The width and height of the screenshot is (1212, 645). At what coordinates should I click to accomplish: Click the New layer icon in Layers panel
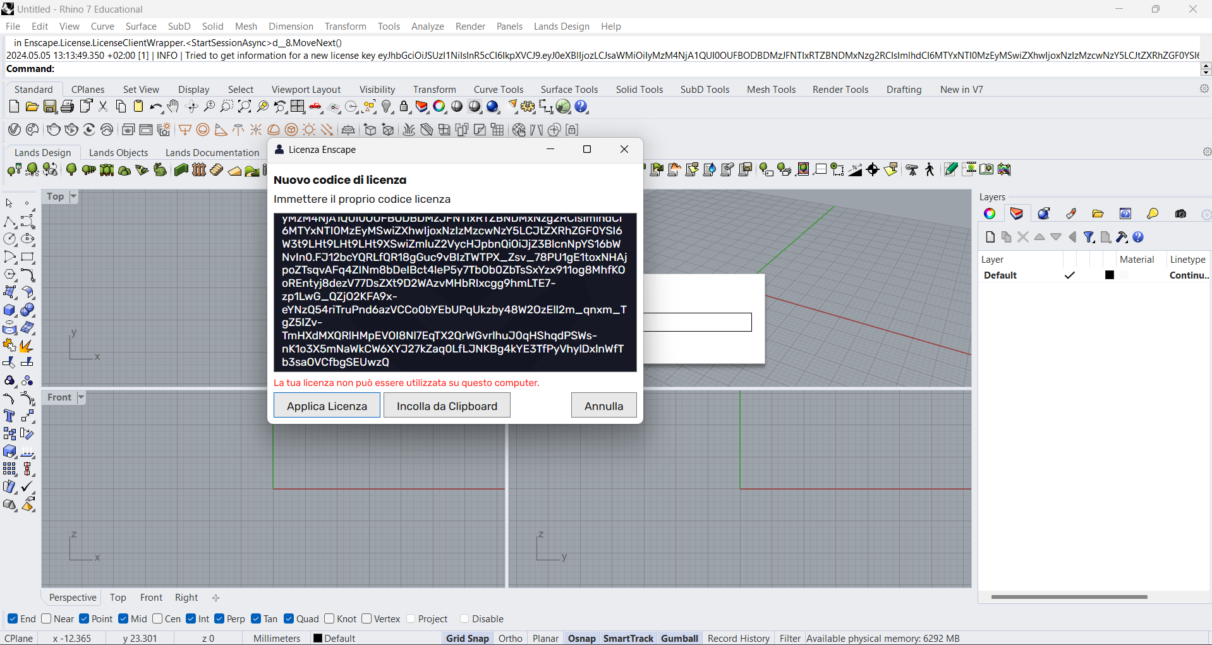point(990,237)
